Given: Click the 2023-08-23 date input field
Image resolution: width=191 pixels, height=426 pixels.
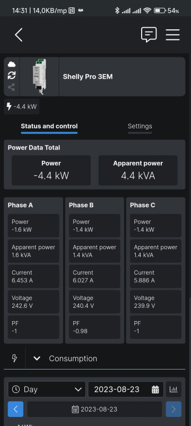Looking at the screenshot, I should [126, 389].
